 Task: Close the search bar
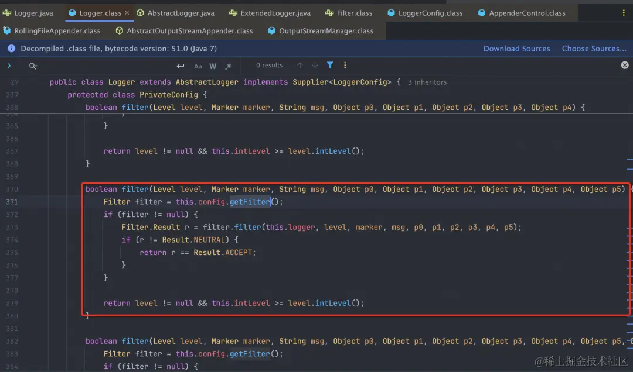[x=625, y=65]
